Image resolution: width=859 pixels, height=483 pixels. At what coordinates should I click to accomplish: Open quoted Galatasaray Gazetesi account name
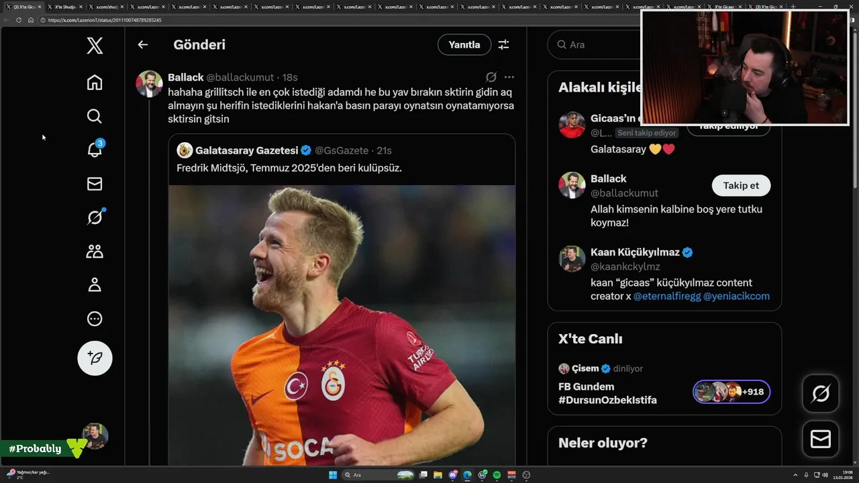(247, 150)
